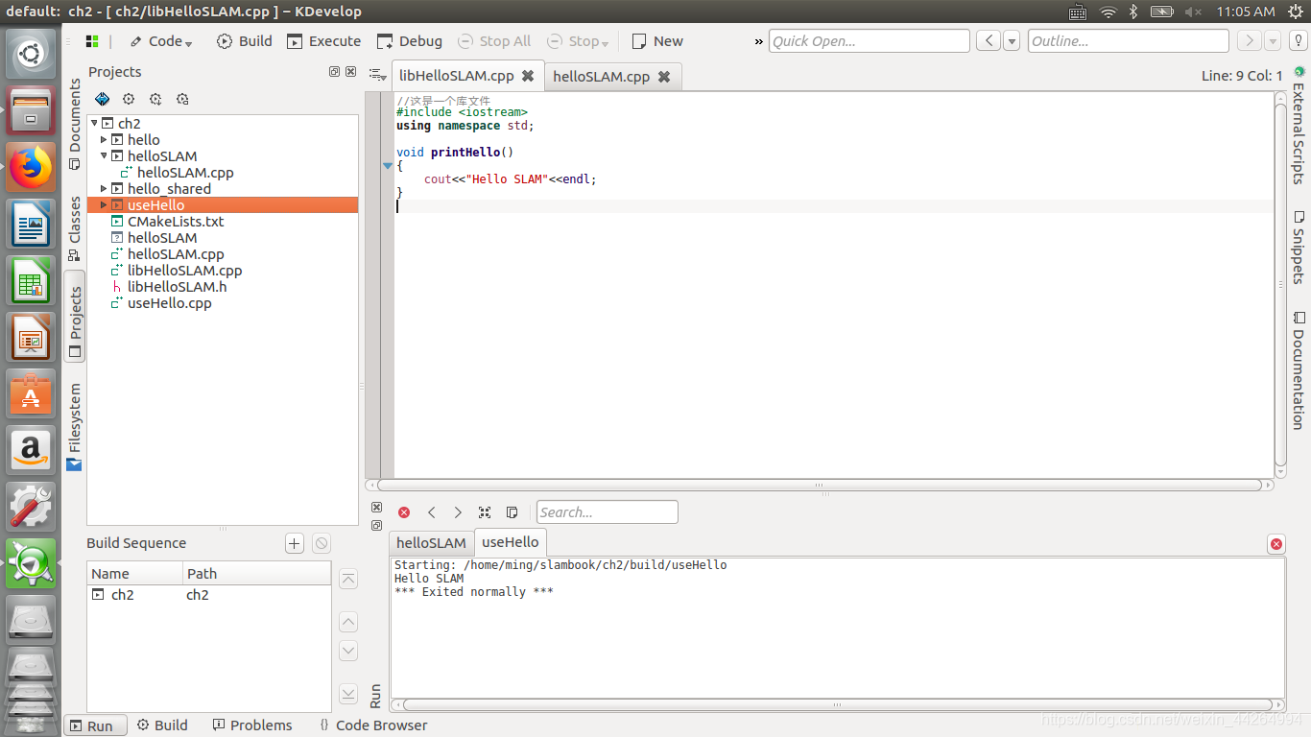Open the Problems tool view

(x=252, y=725)
